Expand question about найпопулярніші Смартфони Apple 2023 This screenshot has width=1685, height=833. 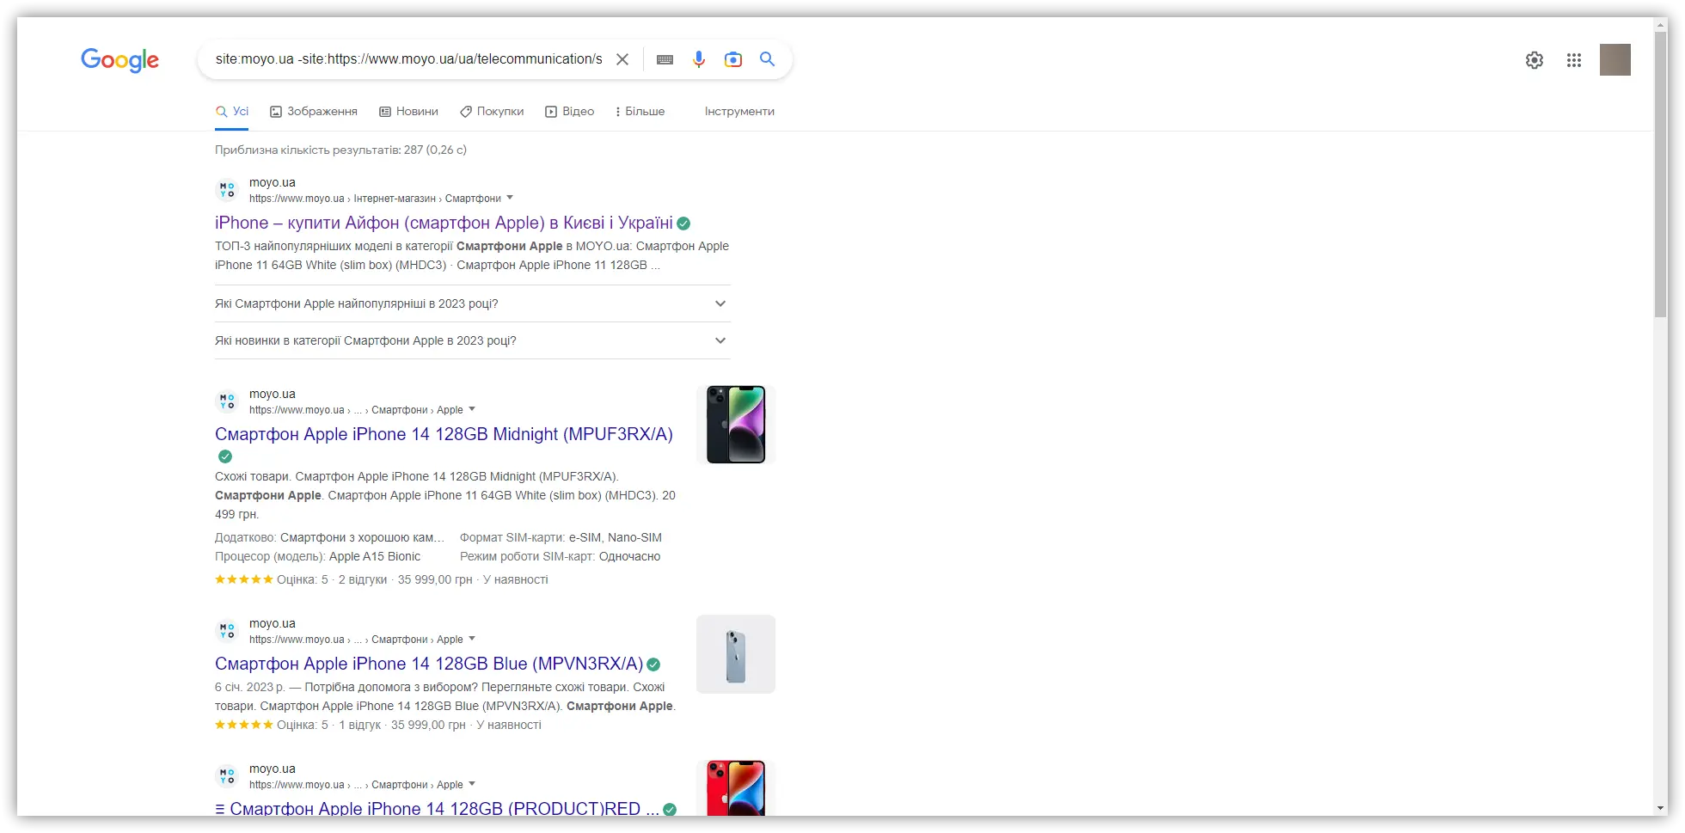[473, 303]
